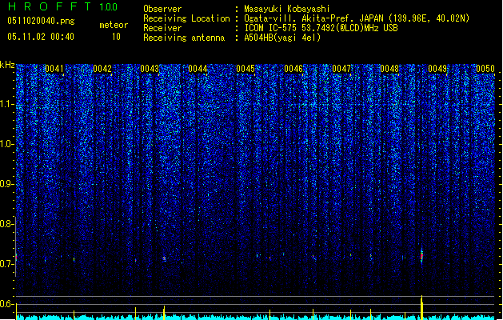Select the A504HB(yagi 4el) antenna text
This screenshot has height=320, width=503.
(282, 38)
